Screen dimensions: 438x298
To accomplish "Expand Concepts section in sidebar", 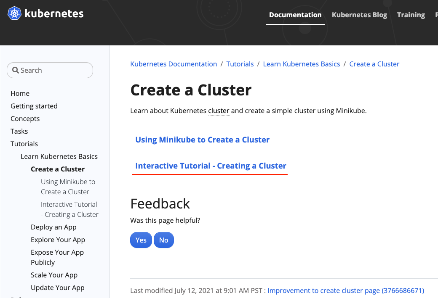I will point(25,119).
